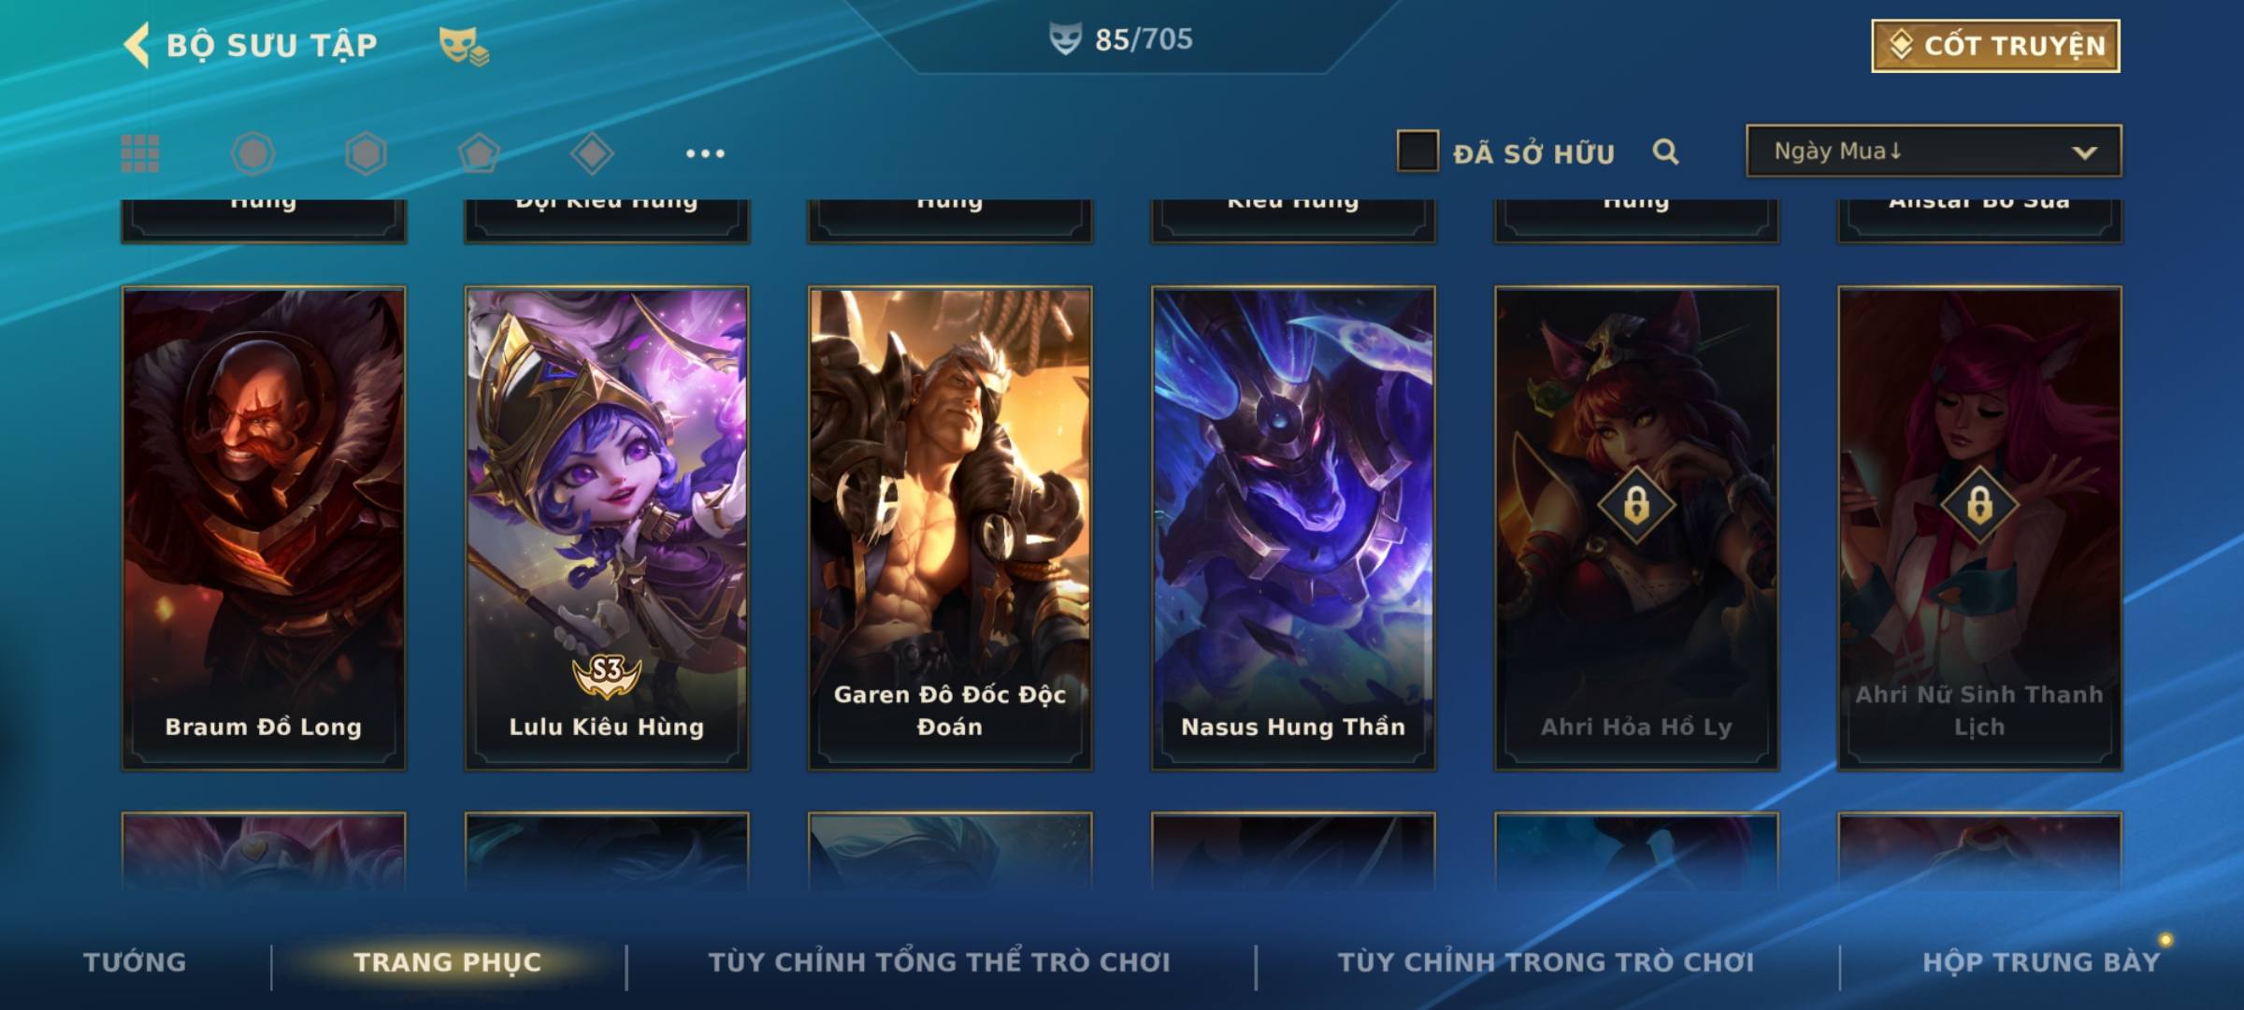Click the Cốt Truyện button
This screenshot has height=1010, width=2244.
[x=1995, y=46]
